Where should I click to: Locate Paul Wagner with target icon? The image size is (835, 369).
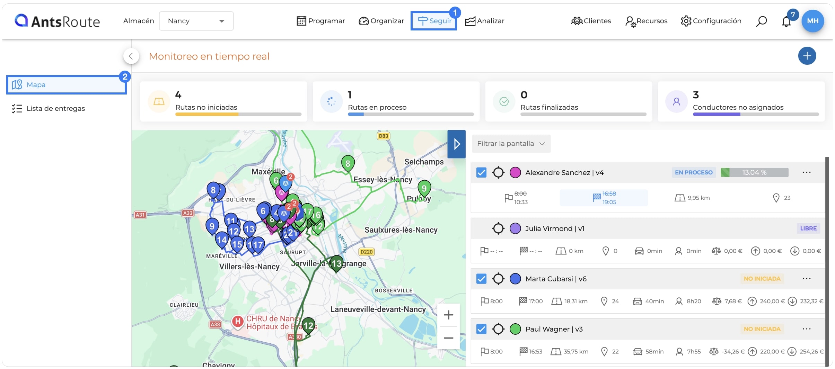[x=498, y=329]
